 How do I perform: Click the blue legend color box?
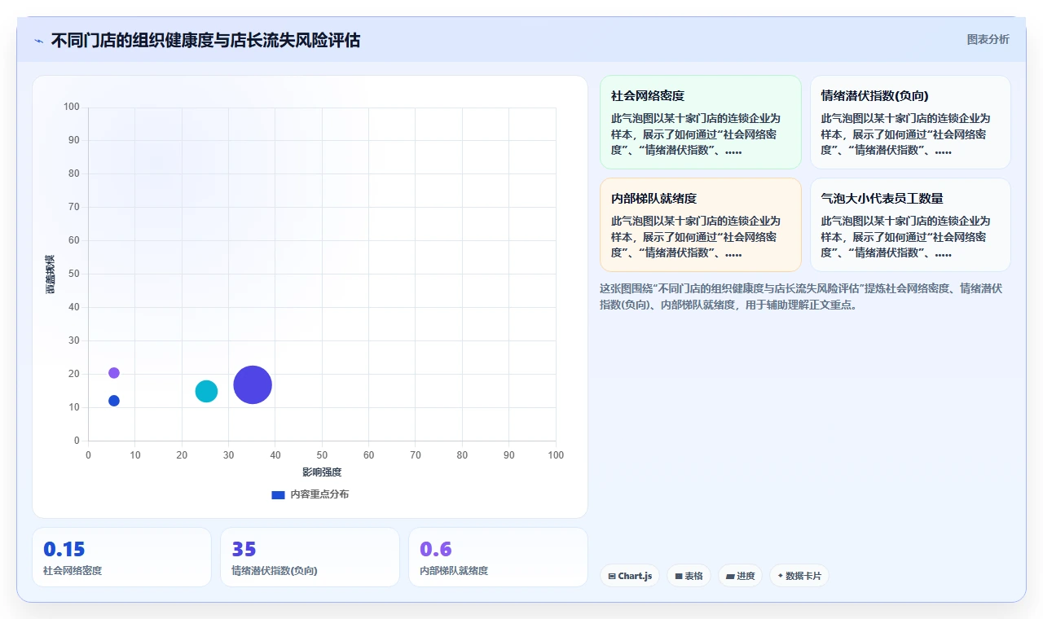(x=278, y=495)
